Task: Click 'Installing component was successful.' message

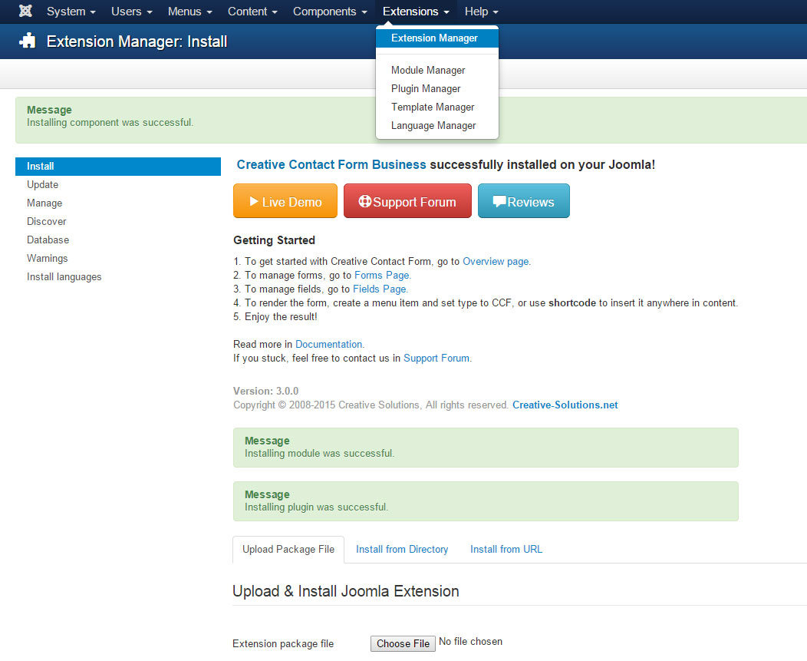Action: click(110, 123)
